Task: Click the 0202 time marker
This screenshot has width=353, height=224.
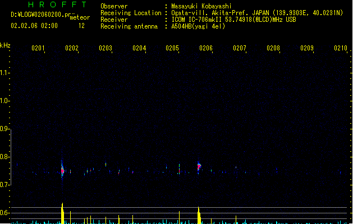Action: [x=72, y=48]
